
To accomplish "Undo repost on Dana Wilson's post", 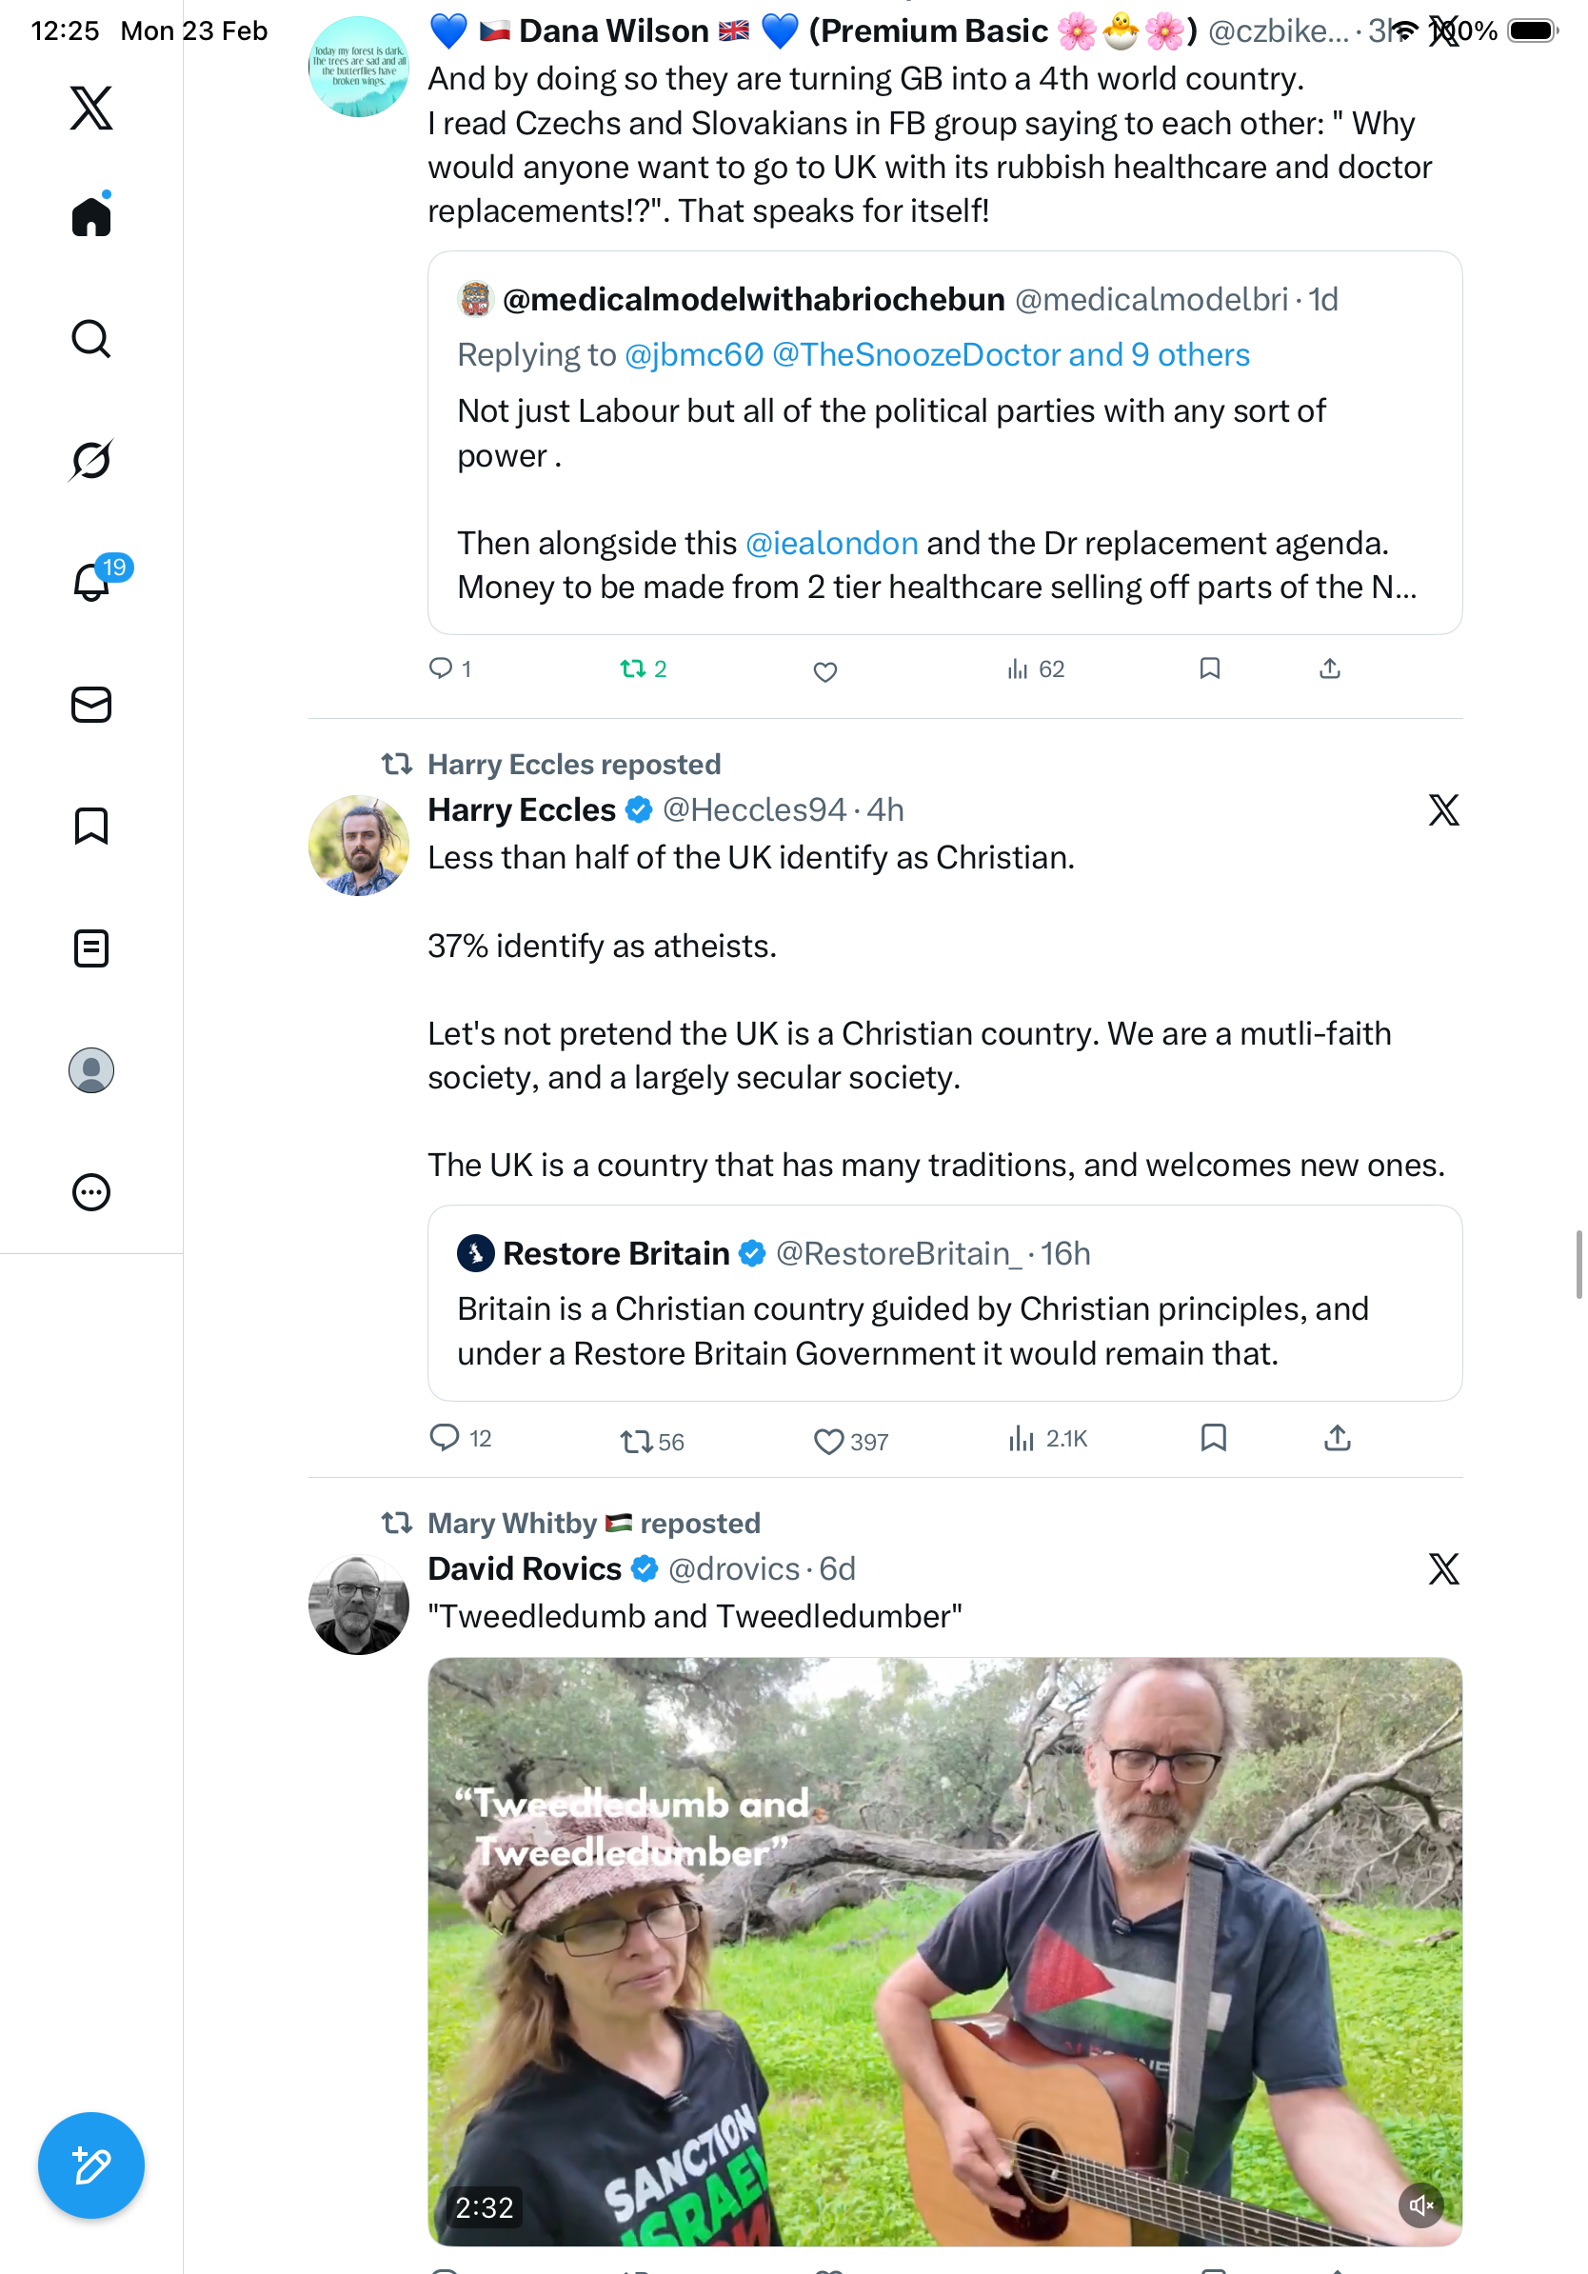I will [634, 669].
